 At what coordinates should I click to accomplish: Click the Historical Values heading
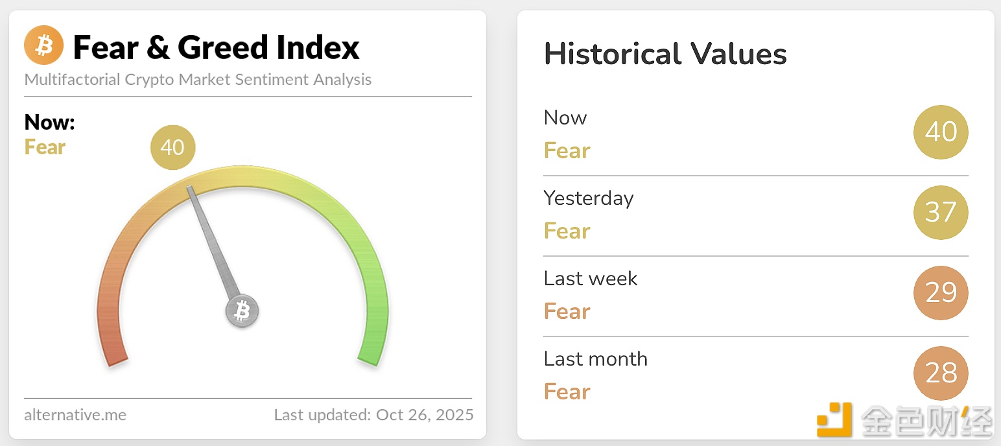pos(665,54)
